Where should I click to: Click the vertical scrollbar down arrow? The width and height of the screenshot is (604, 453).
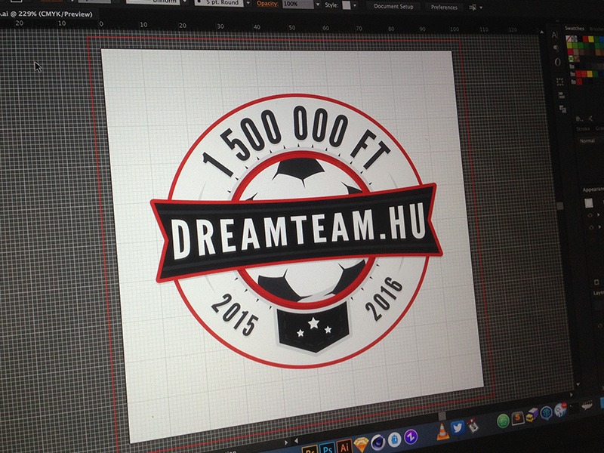[x=578, y=384]
